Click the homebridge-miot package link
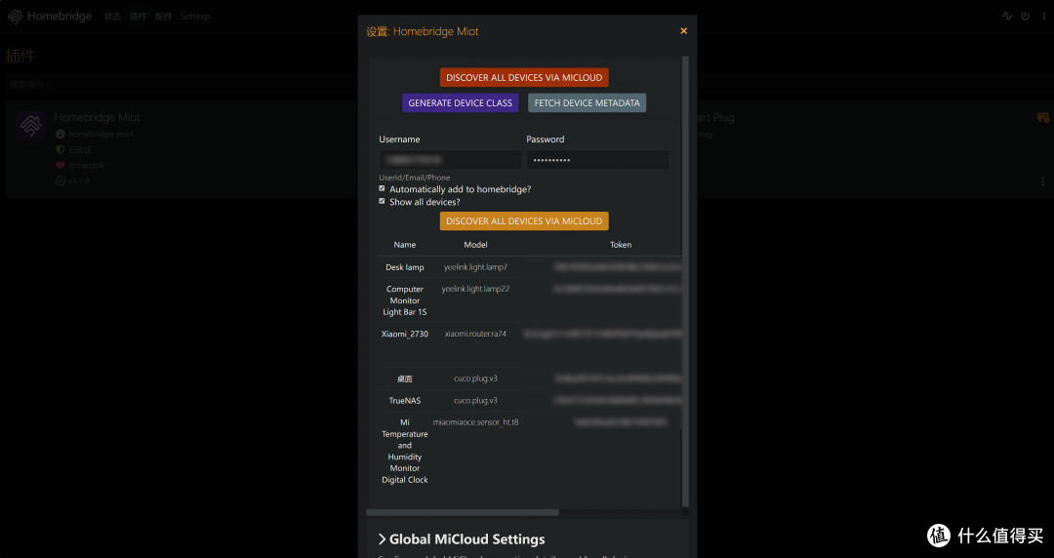Viewport: 1054px width, 558px height. [x=101, y=134]
